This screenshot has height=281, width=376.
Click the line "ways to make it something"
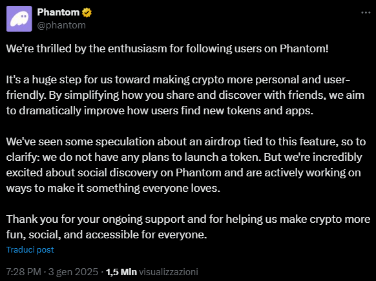113,188
